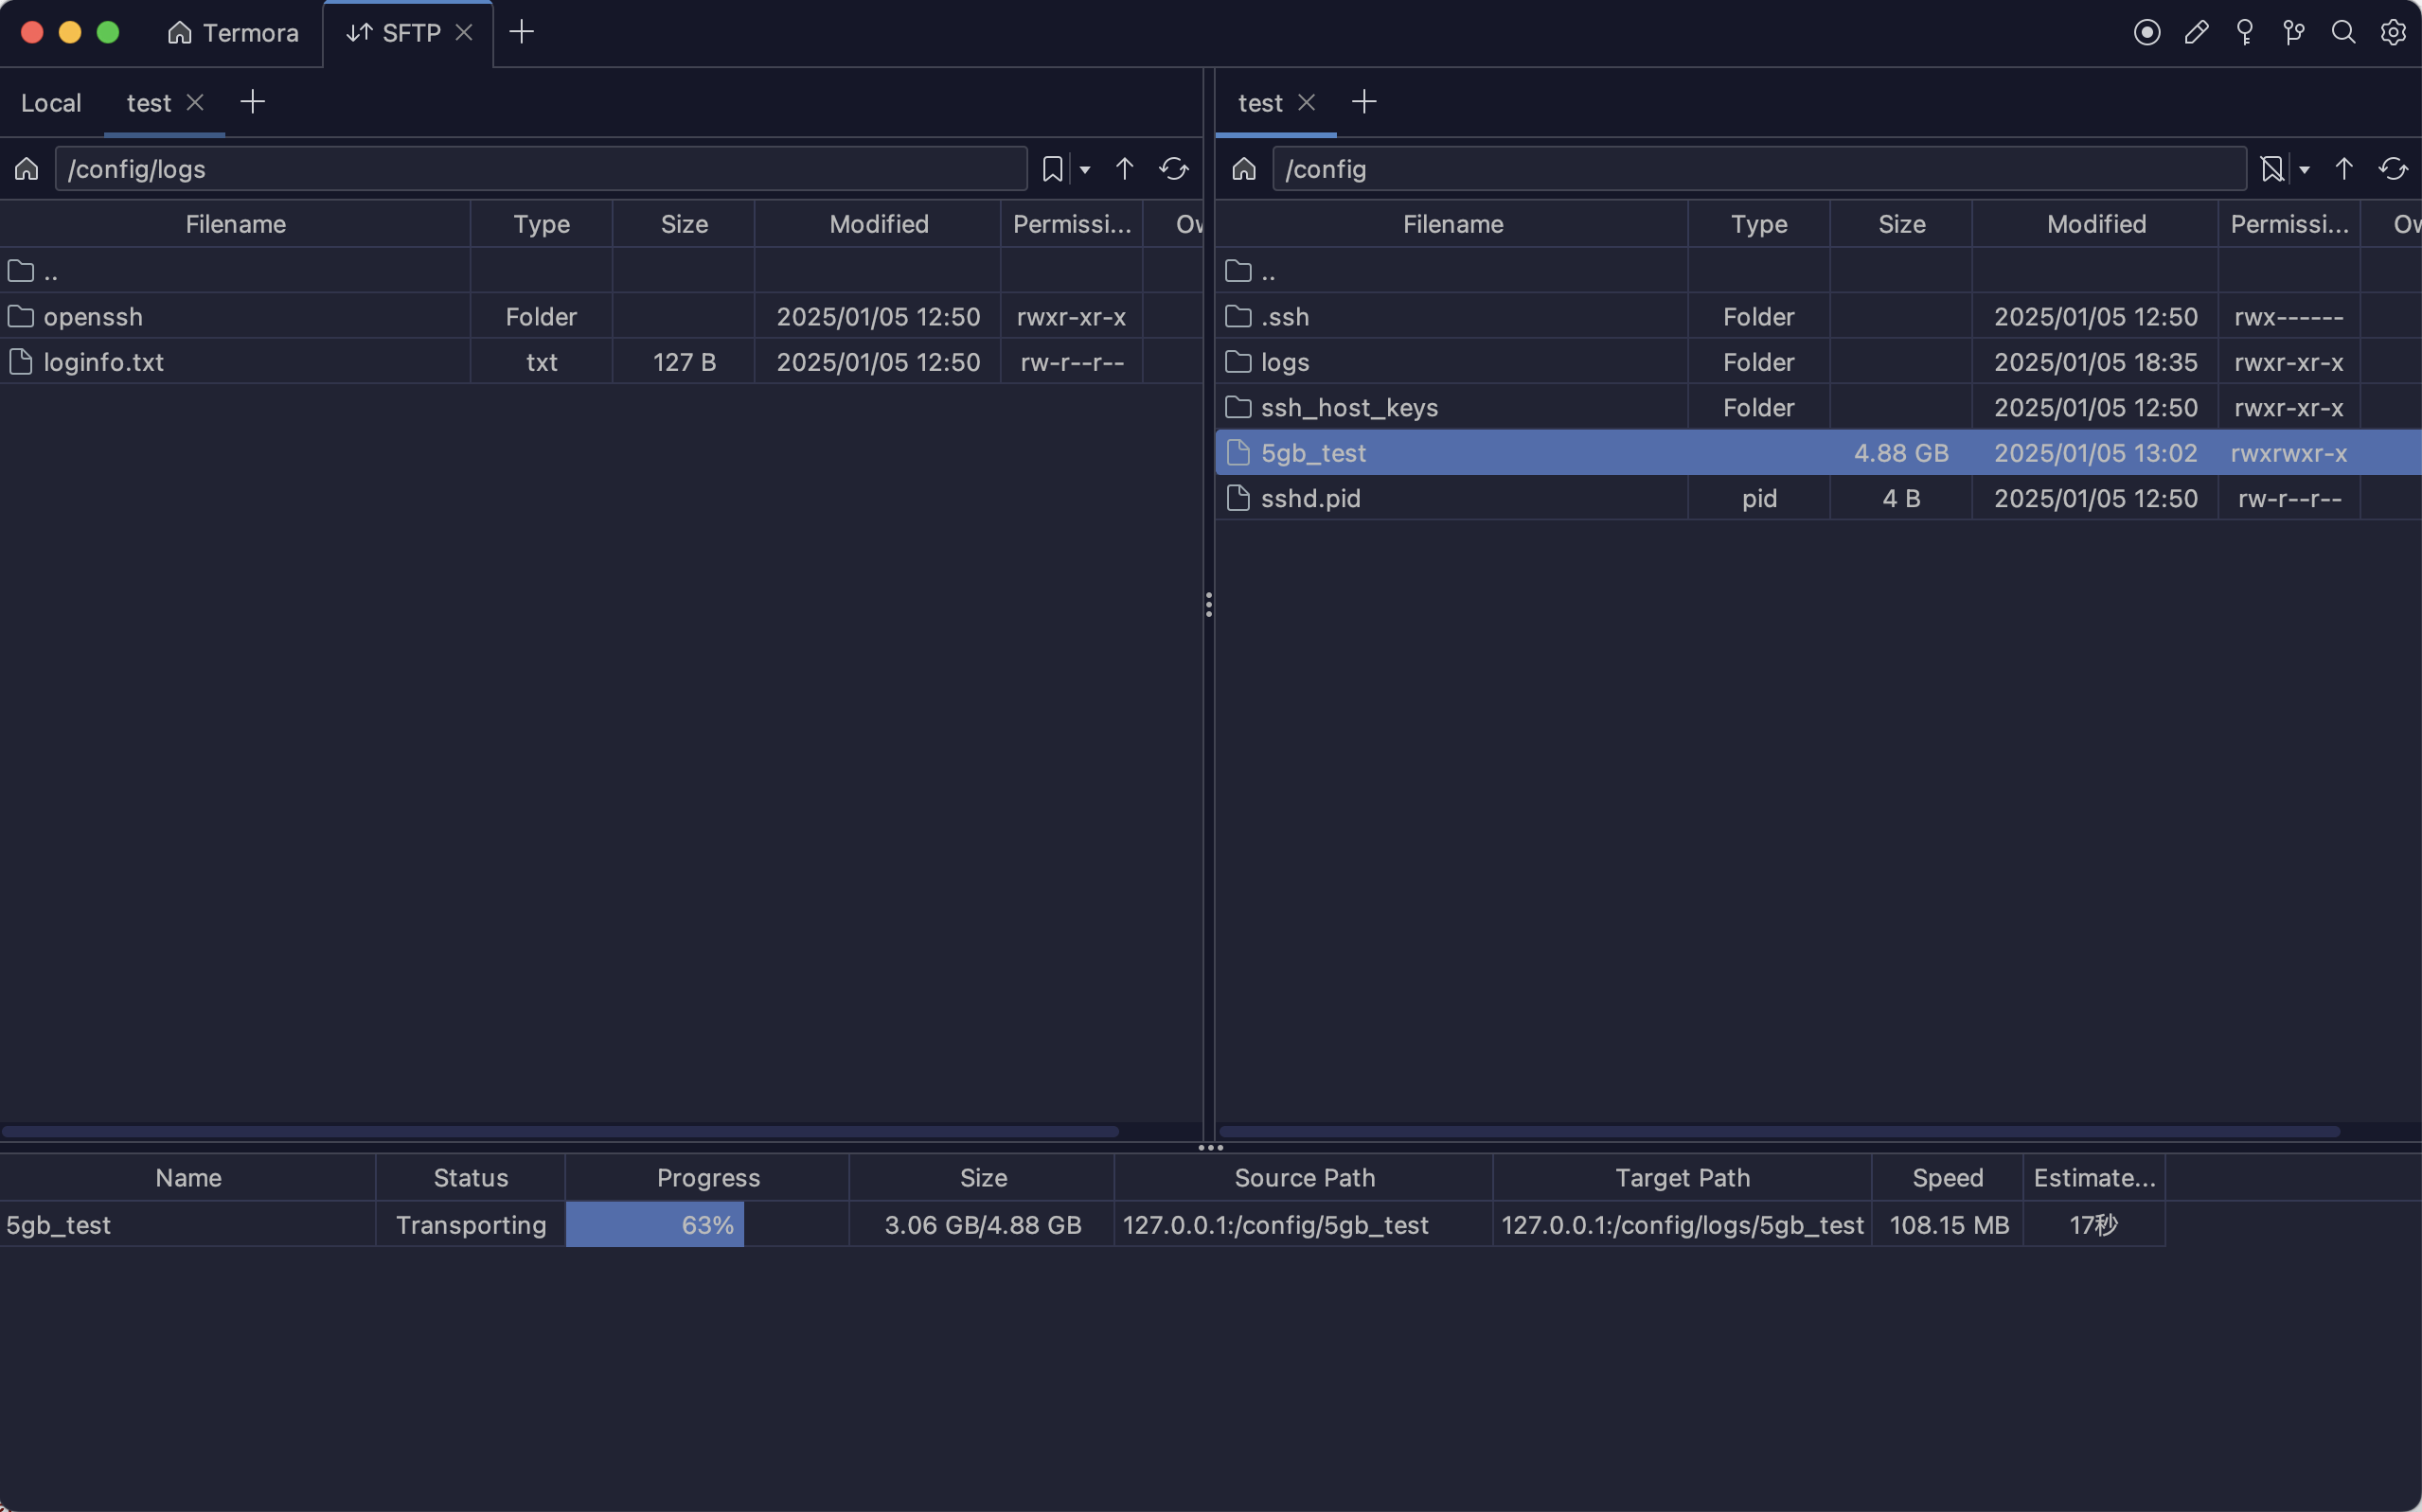
Task: Click the home icon in the left pane
Action: pyautogui.click(x=27, y=169)
